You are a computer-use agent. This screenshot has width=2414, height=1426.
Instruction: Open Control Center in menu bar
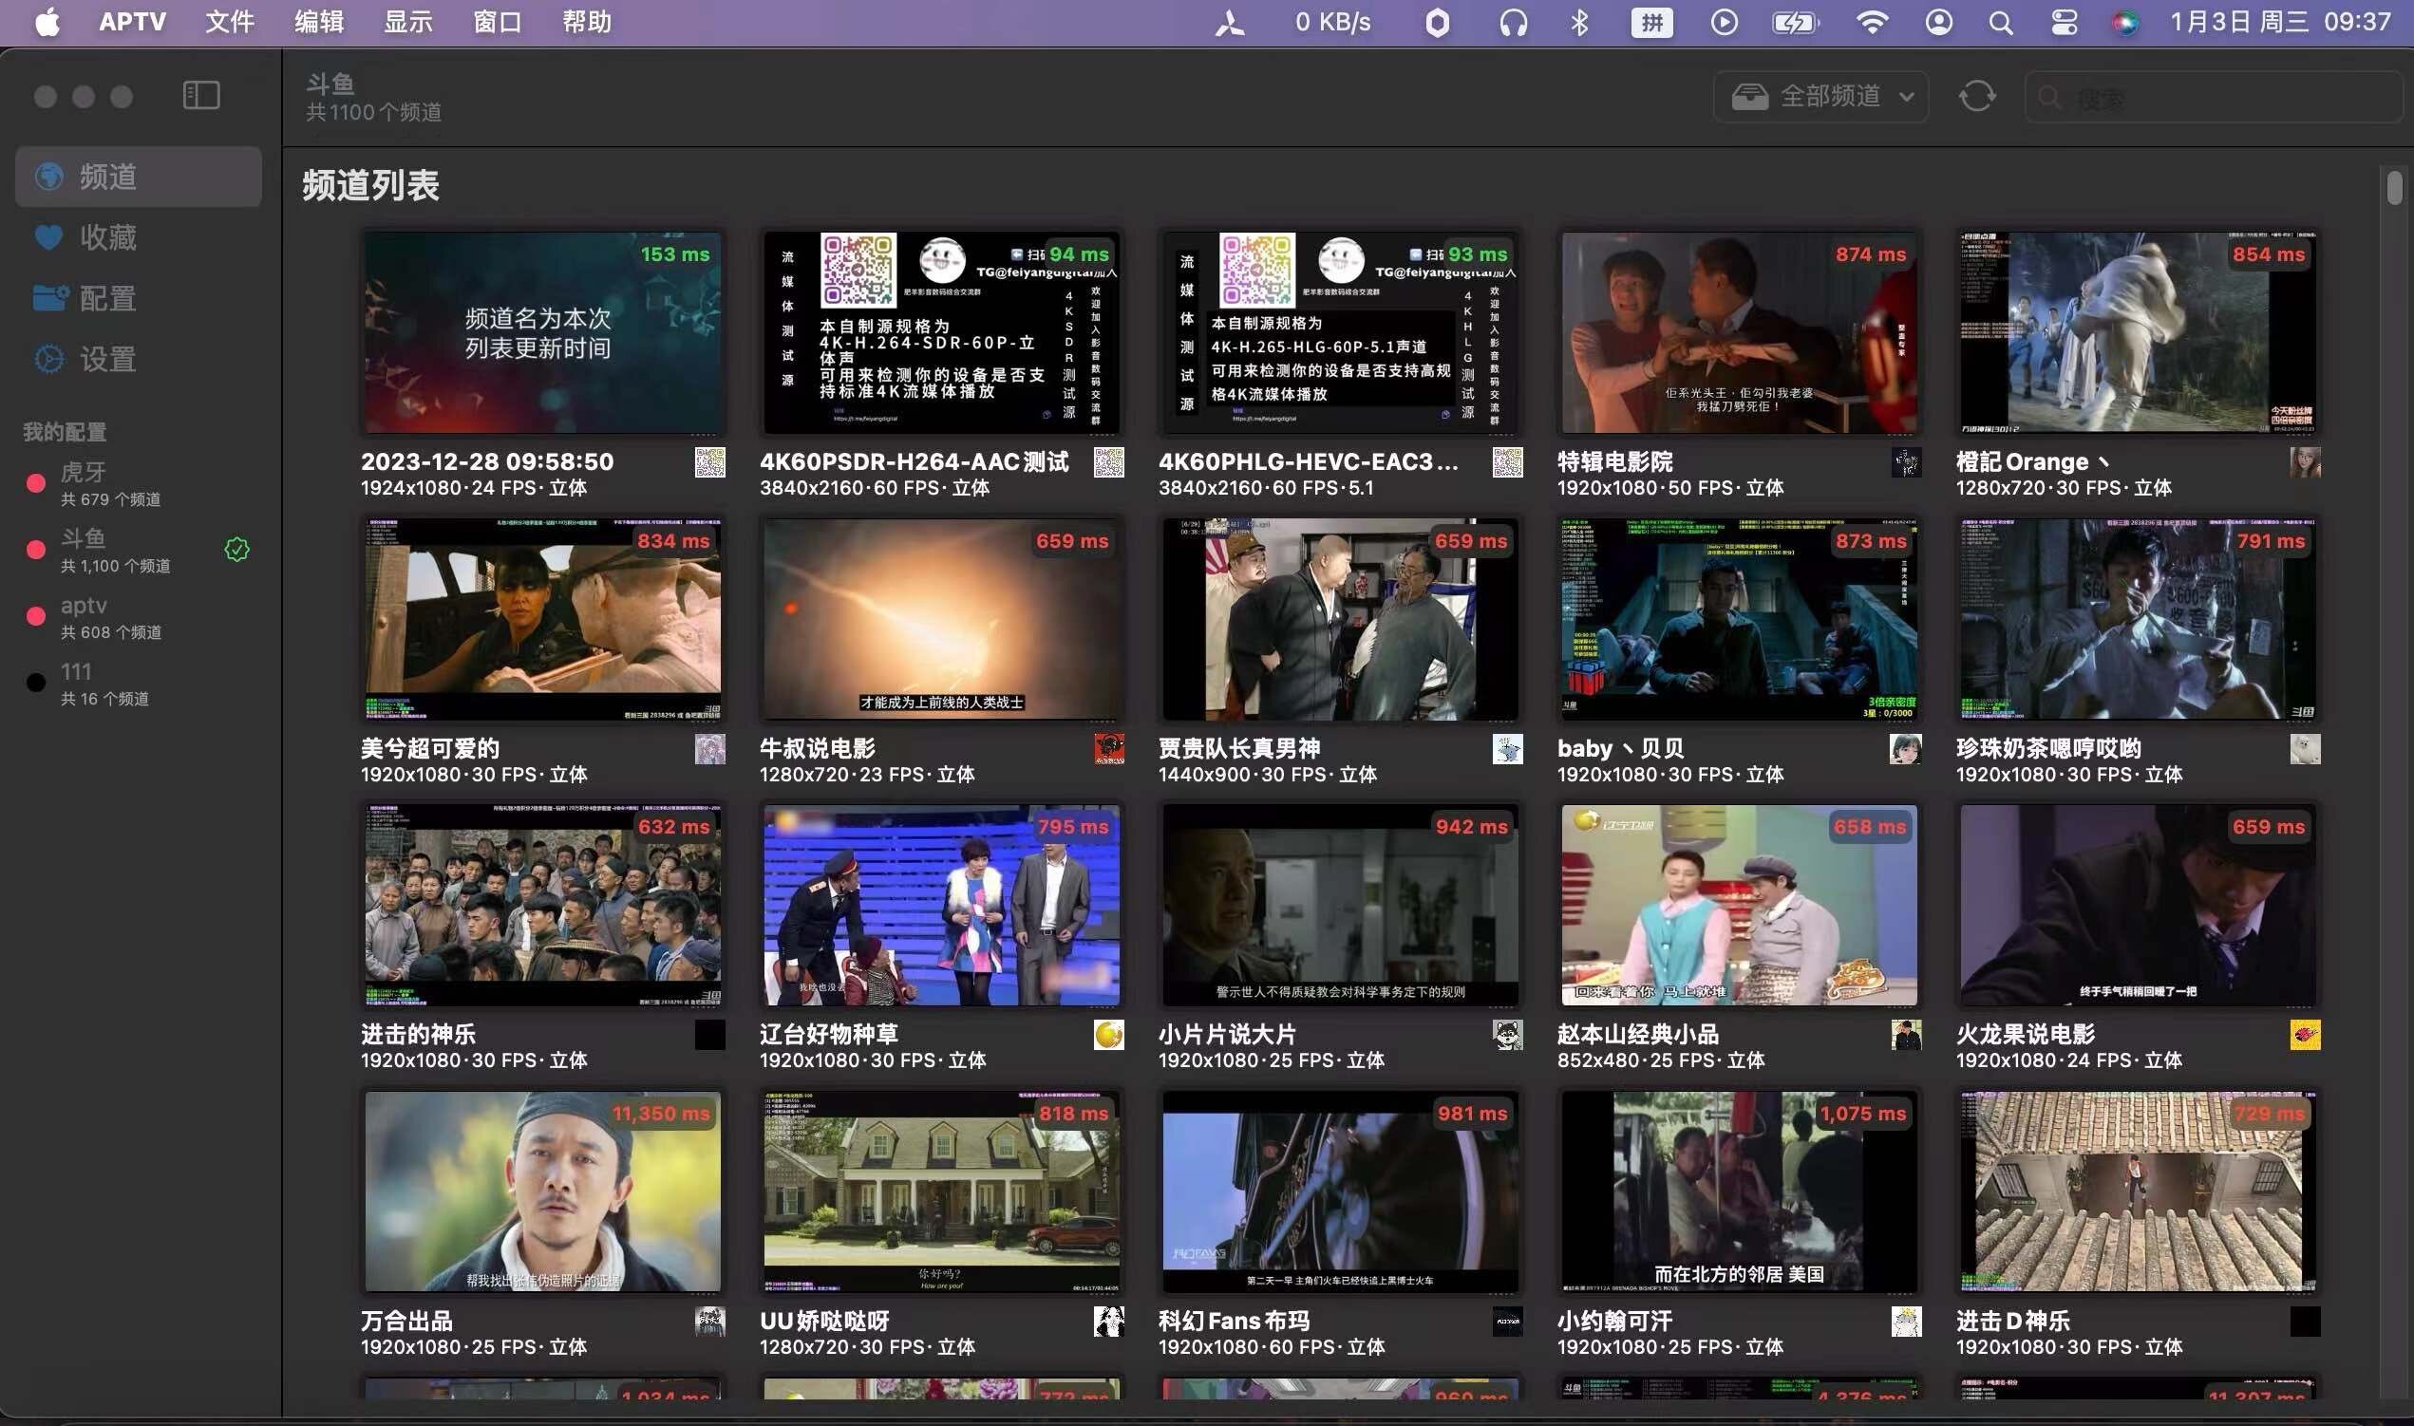(x=2065, y=22)
